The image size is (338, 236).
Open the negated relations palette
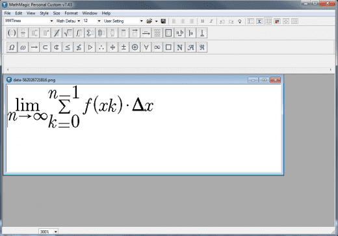coord(79,47)
